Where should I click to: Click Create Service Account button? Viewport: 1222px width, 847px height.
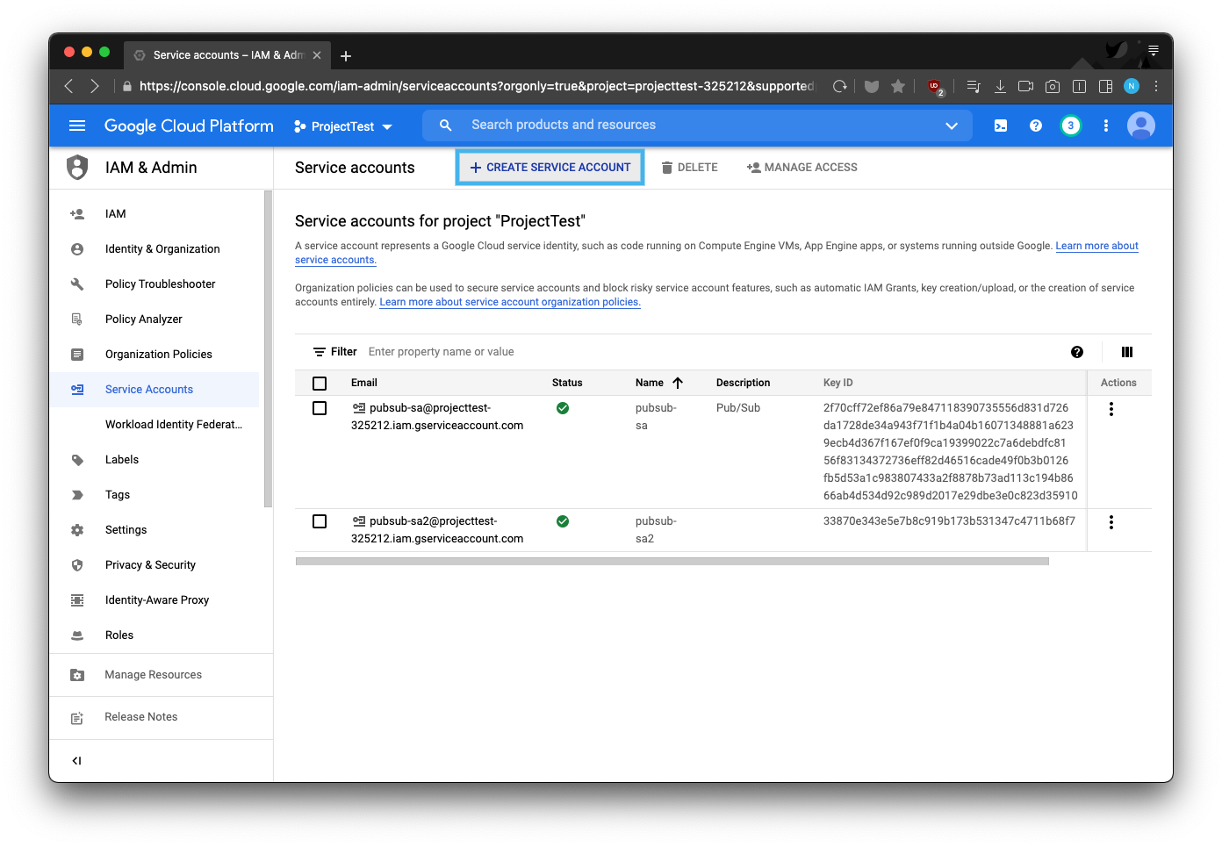tap(550, 168)
